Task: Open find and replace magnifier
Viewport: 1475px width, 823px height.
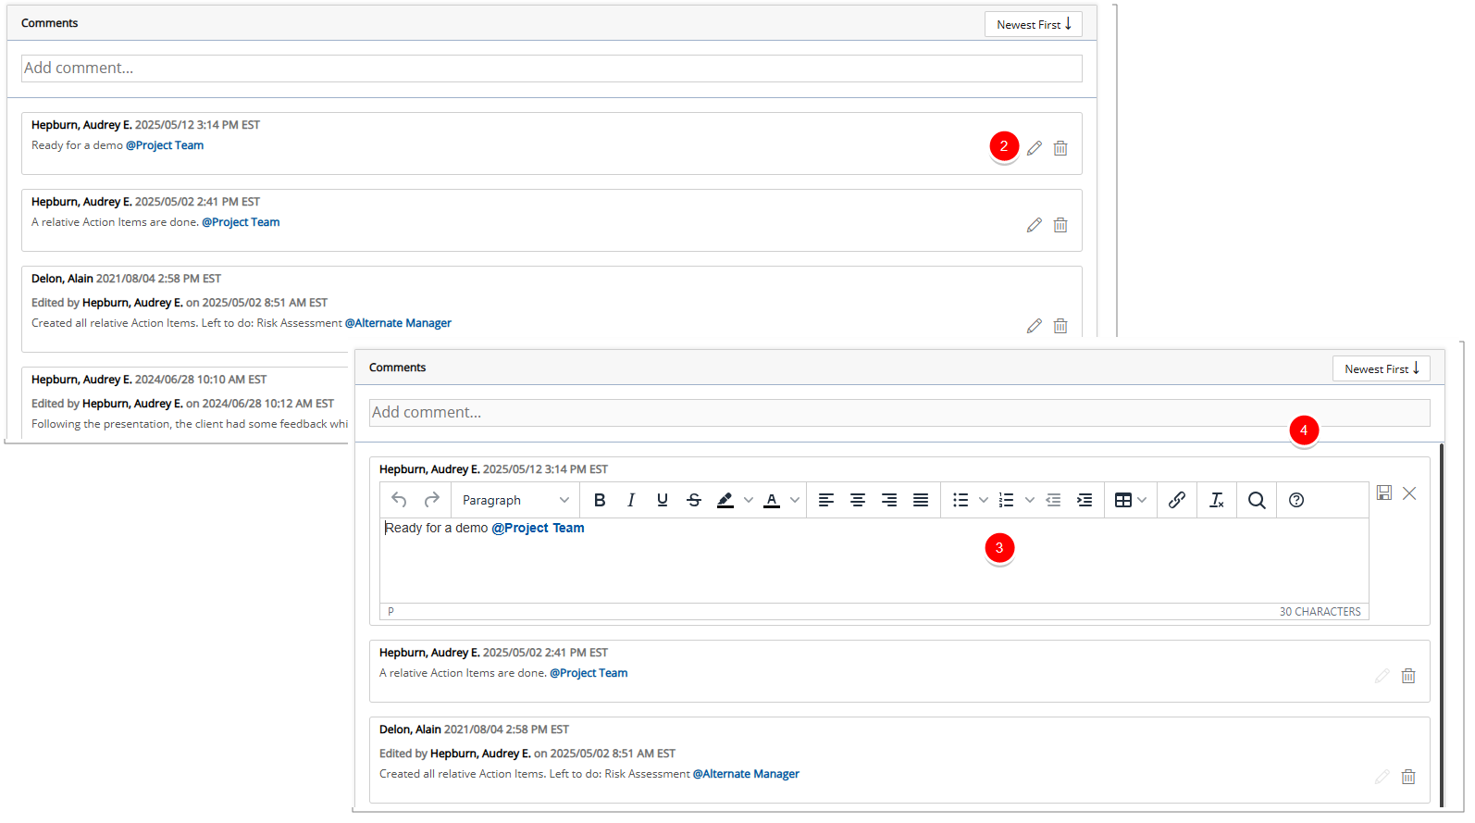Action: pos(1257,500)
